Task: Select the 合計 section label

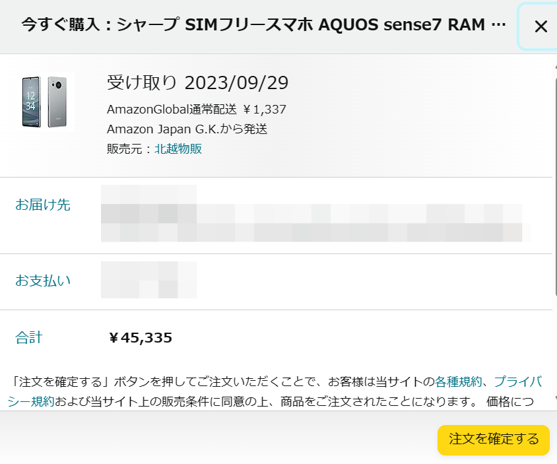Action: coord(29,337)
